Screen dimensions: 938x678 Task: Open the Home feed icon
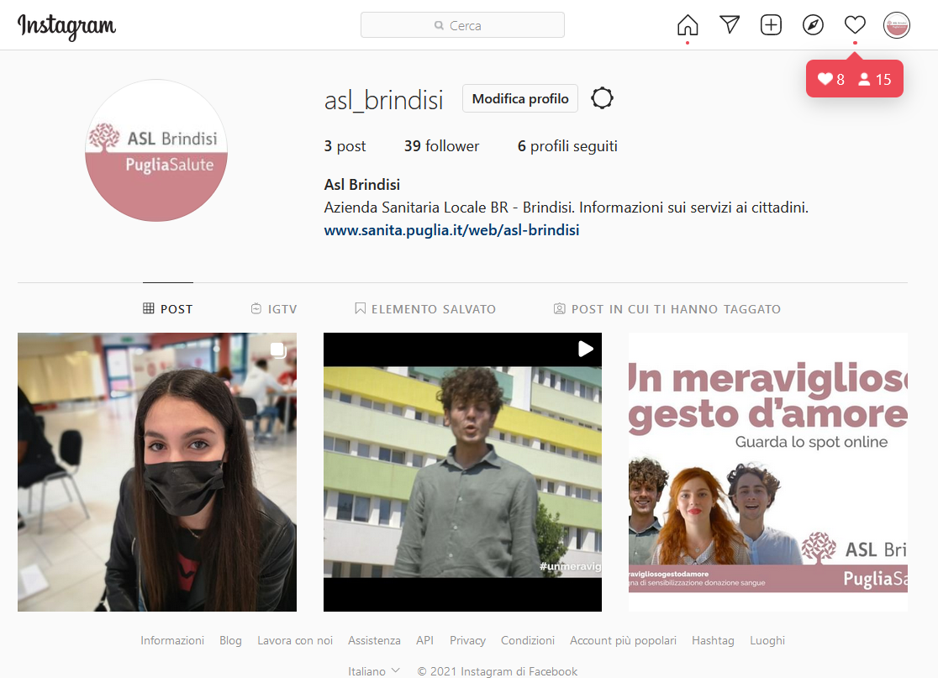point(688,25)
